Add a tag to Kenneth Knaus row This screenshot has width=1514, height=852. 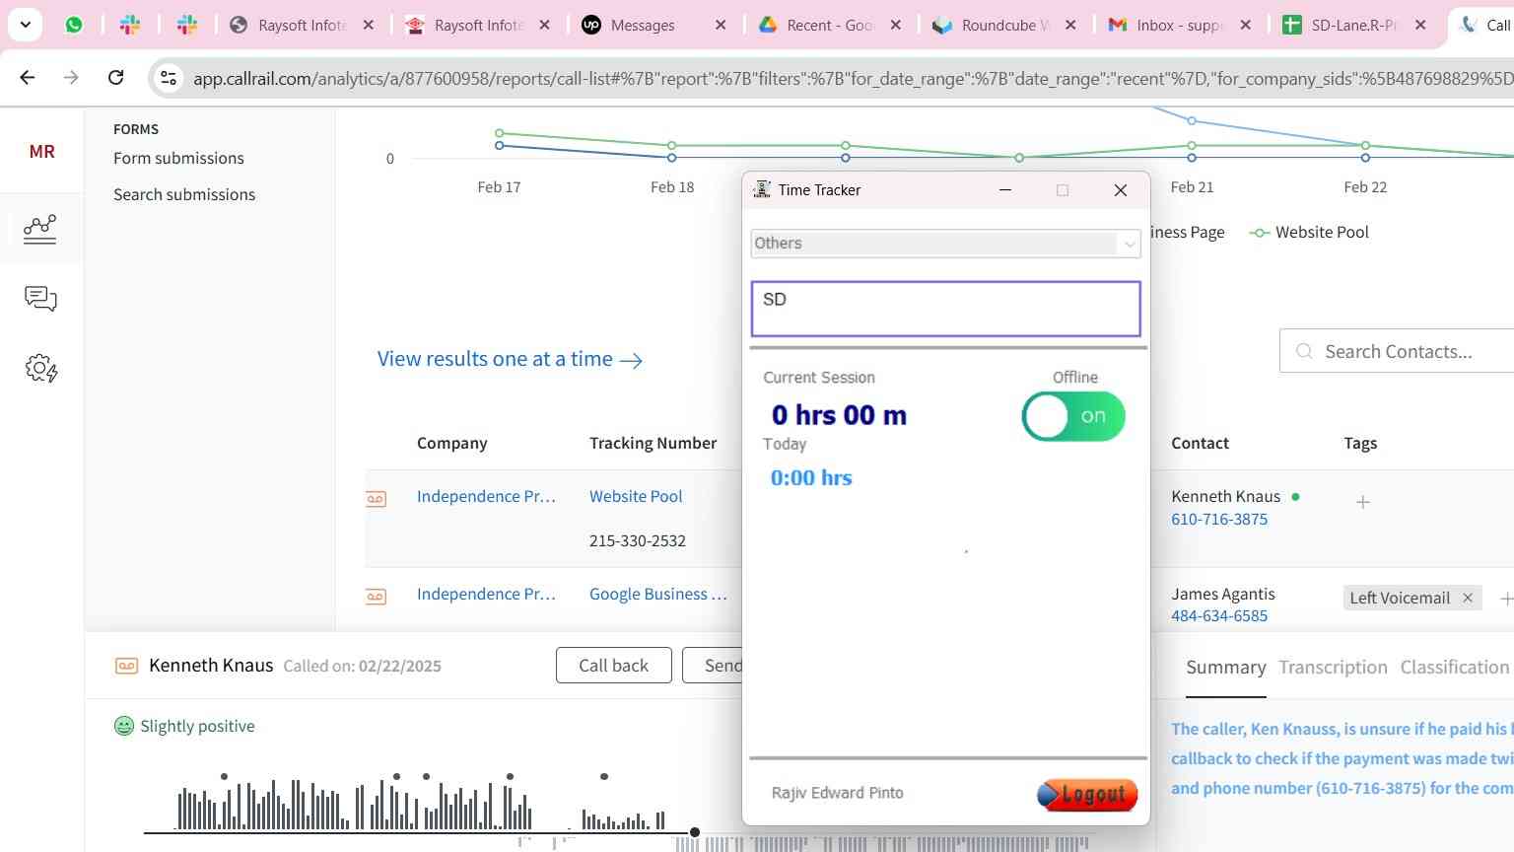coord(1362,502)
